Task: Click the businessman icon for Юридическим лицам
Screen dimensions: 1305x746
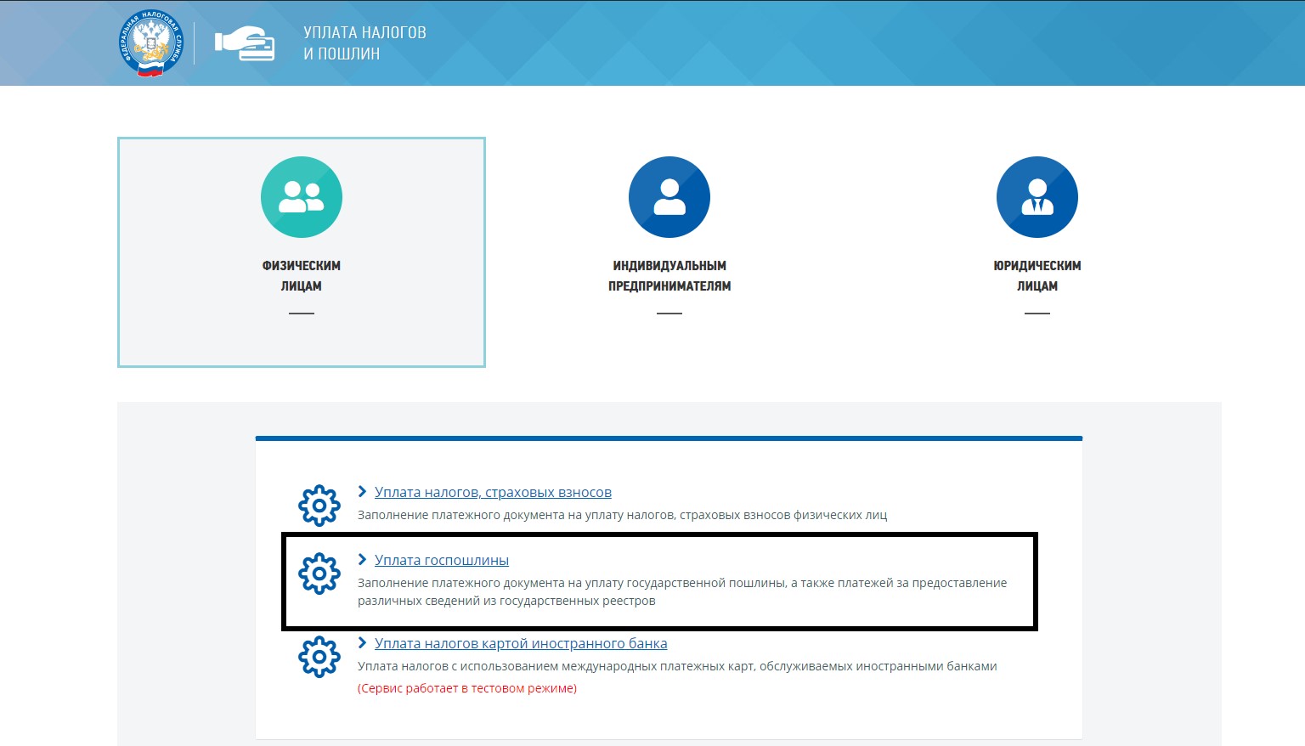Action: (1037, 197)
